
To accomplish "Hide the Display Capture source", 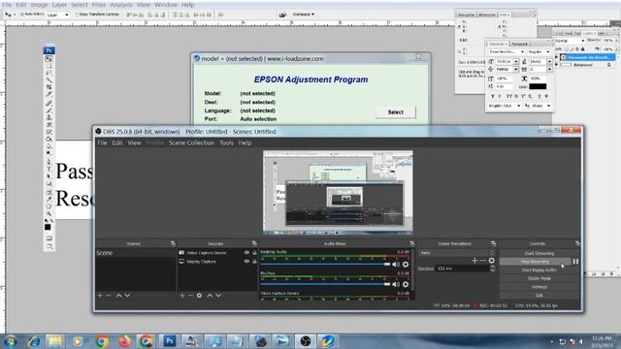I will pyautogui.click(x=246, y=261).
